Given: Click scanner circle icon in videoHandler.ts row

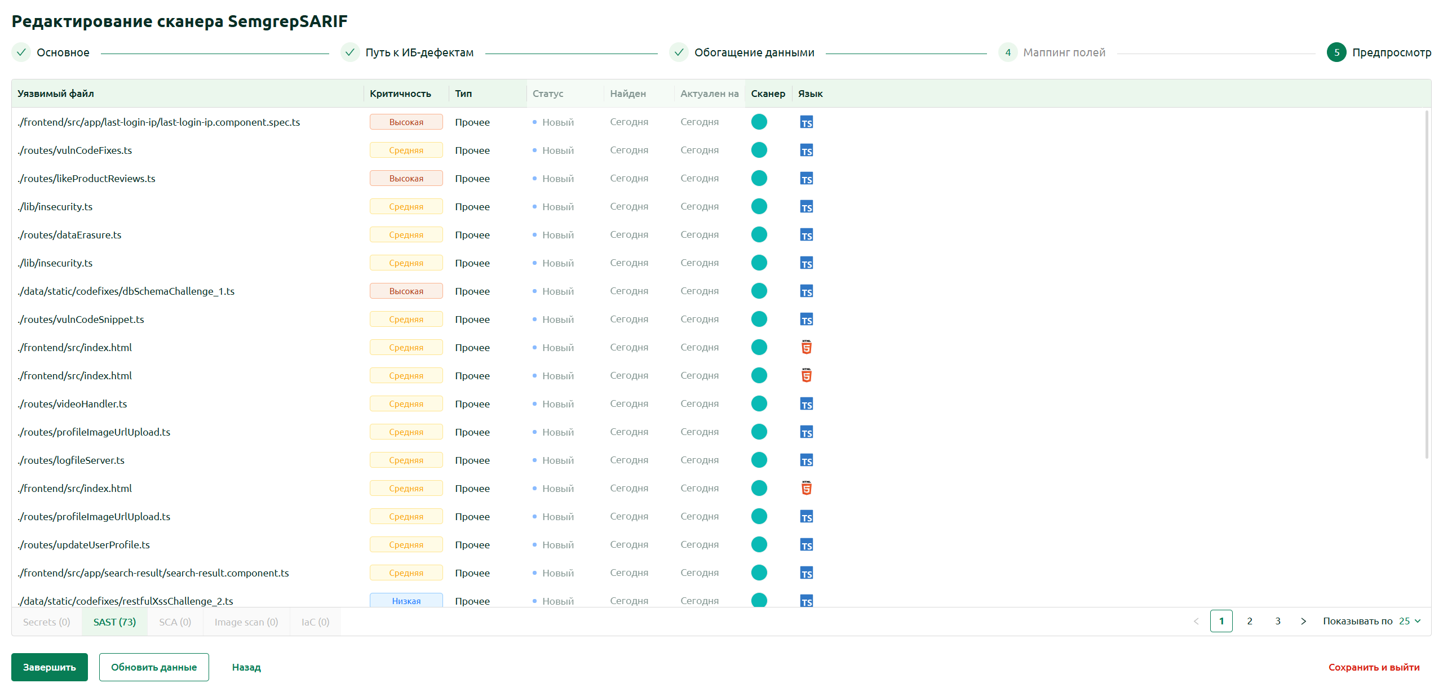Looking at the screenshot, I should 759,403.
